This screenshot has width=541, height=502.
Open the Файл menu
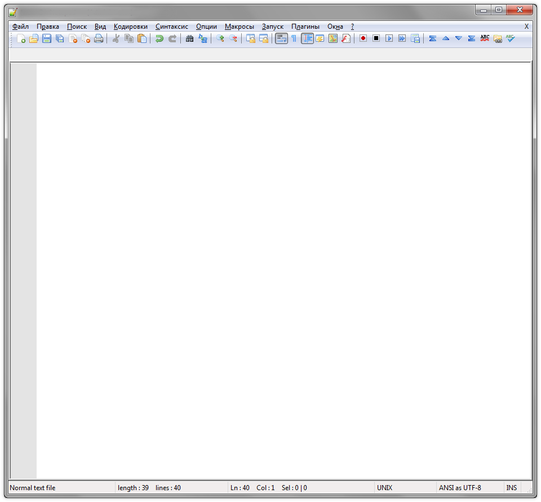20,27
